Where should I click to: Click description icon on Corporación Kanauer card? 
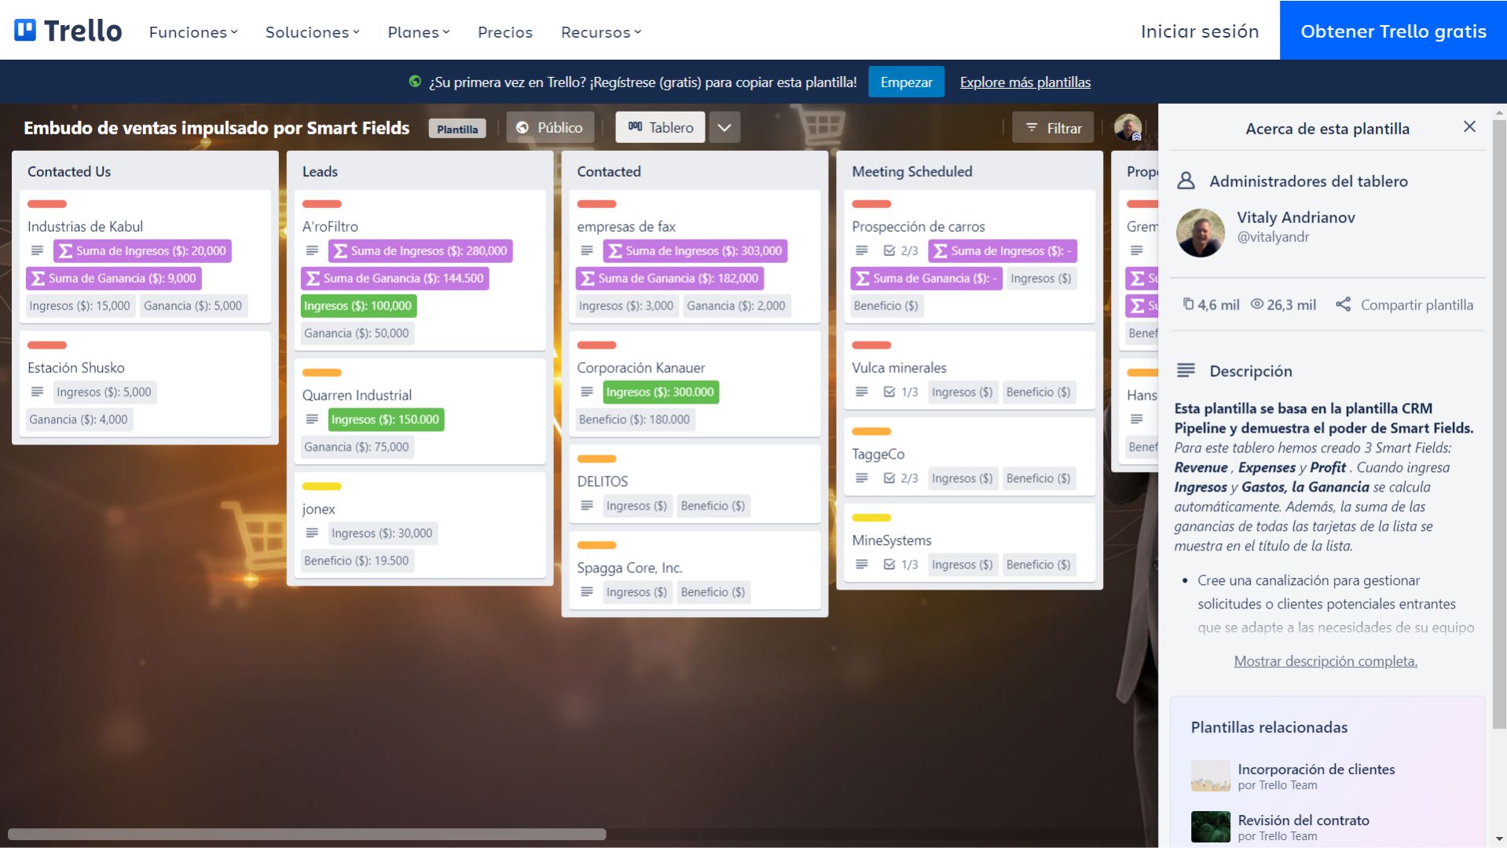(587, 392)
